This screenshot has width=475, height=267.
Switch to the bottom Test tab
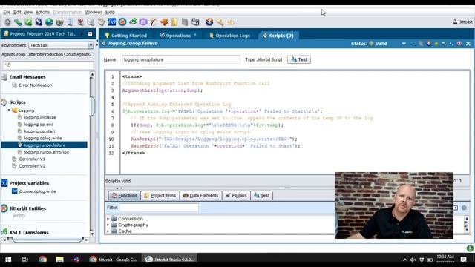point(262,196)
